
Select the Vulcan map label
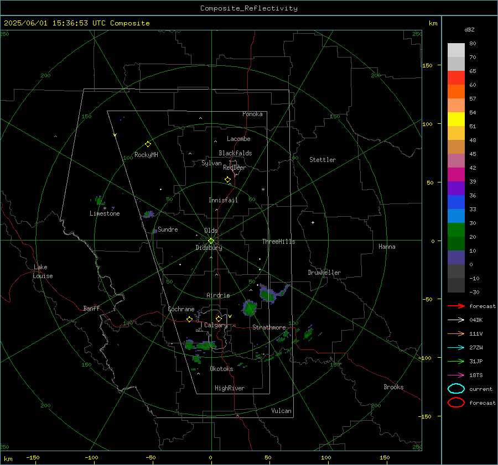click(282, 411)
